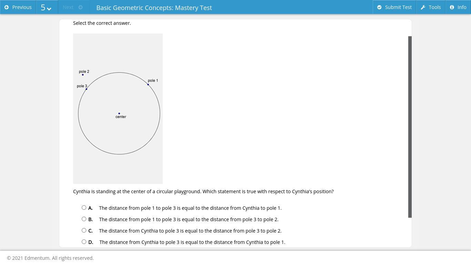Open the question number 5 dropdown
Screen dimensions: 471x265
coord(47,7)
